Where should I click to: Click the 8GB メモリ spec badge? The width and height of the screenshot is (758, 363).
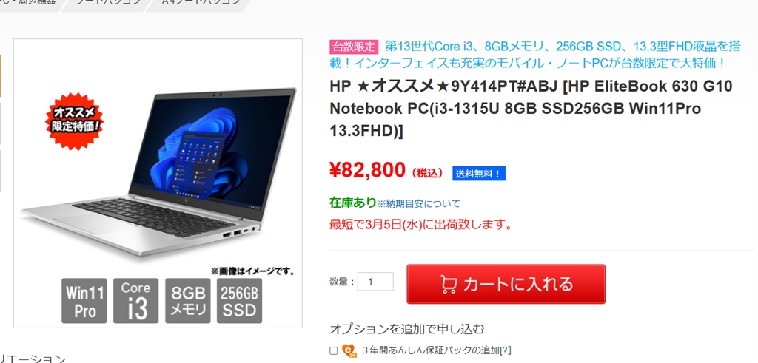click(x=188, y=301)
